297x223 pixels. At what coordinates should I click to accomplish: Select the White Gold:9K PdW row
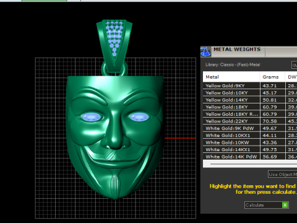click(x=250, y=128)
